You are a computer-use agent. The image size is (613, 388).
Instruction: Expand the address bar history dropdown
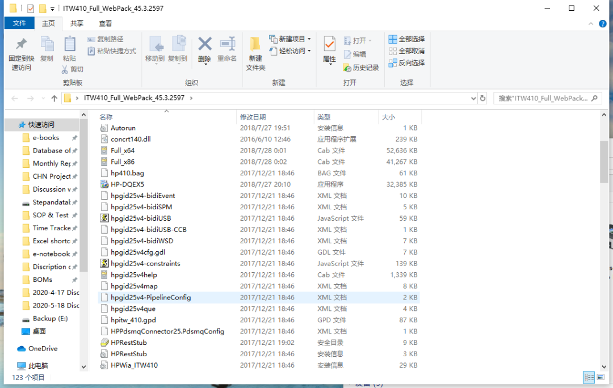pos(473,98)
